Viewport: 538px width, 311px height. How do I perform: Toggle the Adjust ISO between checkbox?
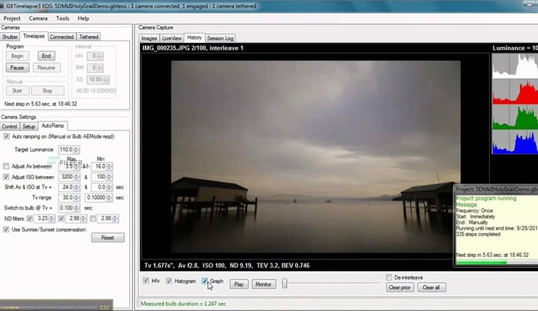tap(6, 177)
